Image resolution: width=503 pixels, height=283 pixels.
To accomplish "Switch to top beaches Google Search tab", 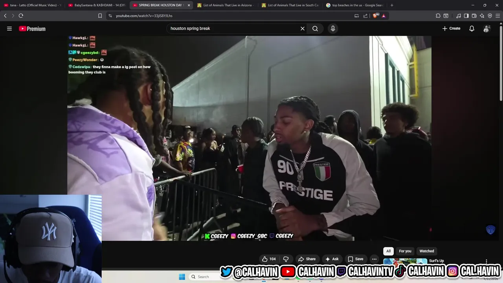I will pyautogui.click(x=354, y=5).
